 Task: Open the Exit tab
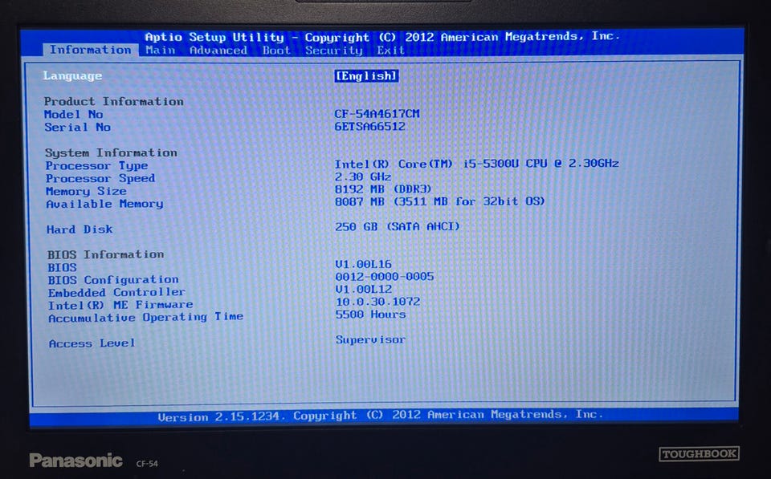(391, 50)
